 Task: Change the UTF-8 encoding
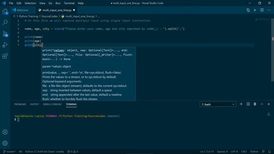(x=234, y=151)
